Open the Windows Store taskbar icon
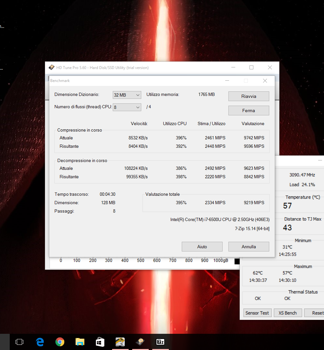The image size is (324, 350). [100, 342]
